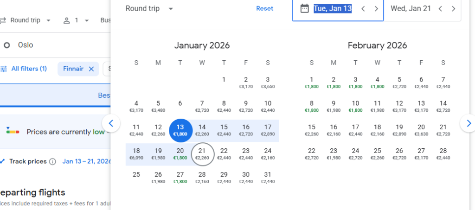Open All filters (1) panel
This screenshot has width=475, height=210.
[24, 69]
